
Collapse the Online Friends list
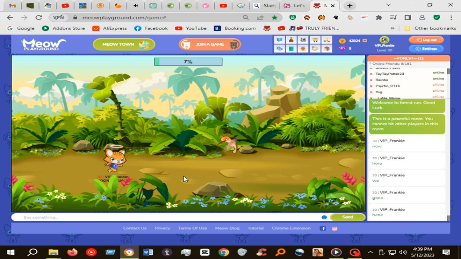[370, 64]
